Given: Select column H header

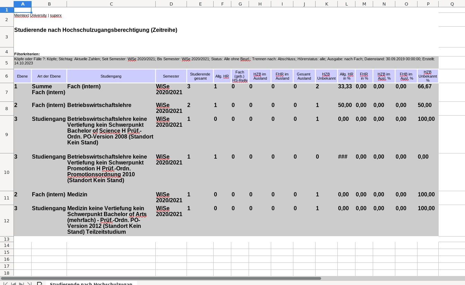Looking at the screenshot, I should 260,4.
